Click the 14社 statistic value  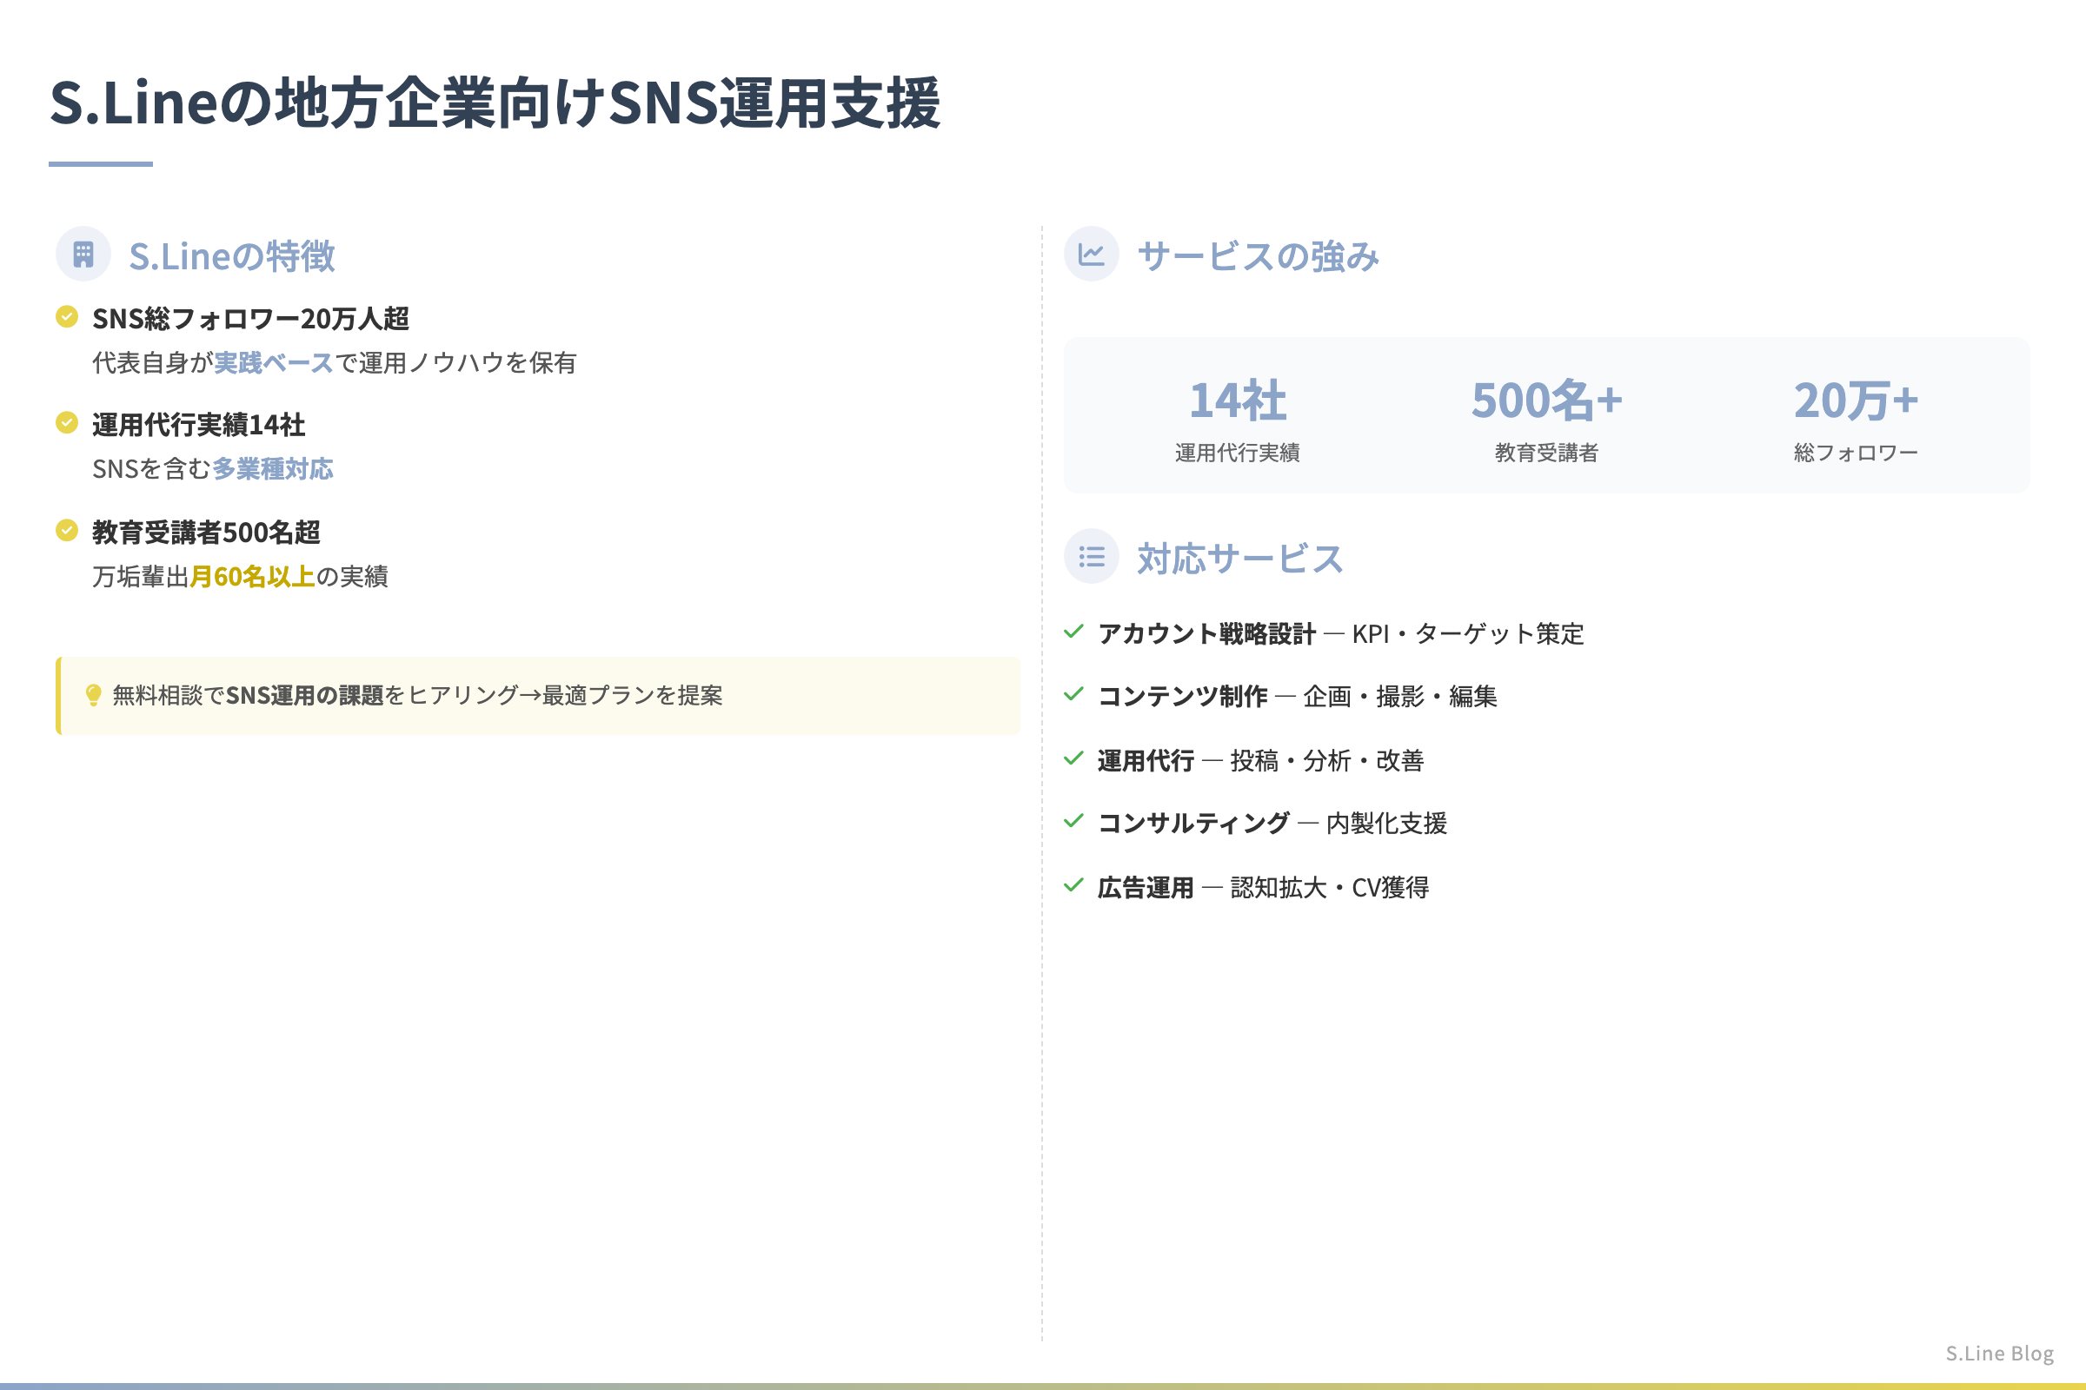[x=1237, y=400]
